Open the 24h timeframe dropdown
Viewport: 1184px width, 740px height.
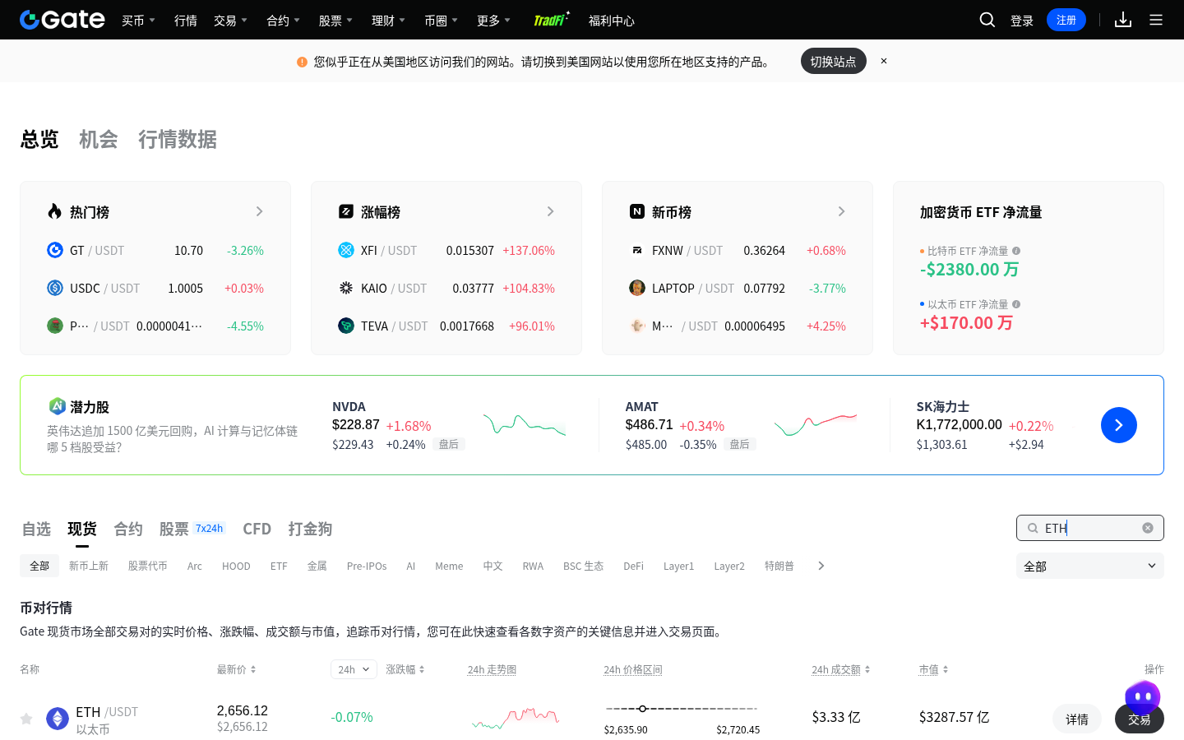(x=354, y=669)
